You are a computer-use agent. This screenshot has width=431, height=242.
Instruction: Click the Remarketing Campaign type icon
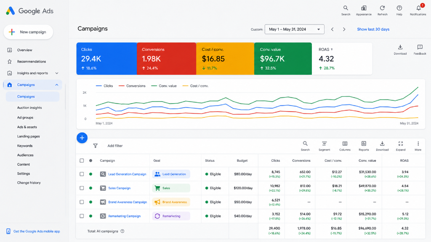103,216
